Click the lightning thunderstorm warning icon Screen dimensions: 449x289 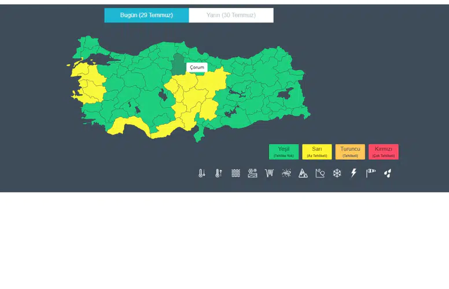[354, 173]
